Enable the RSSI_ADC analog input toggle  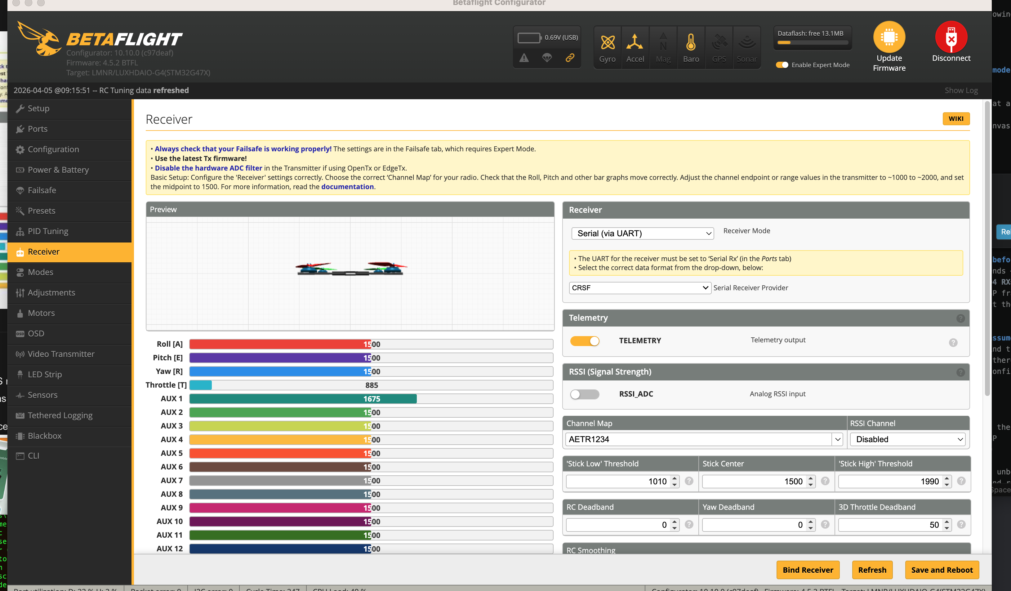pyautogui.click(x=585, y=394)
